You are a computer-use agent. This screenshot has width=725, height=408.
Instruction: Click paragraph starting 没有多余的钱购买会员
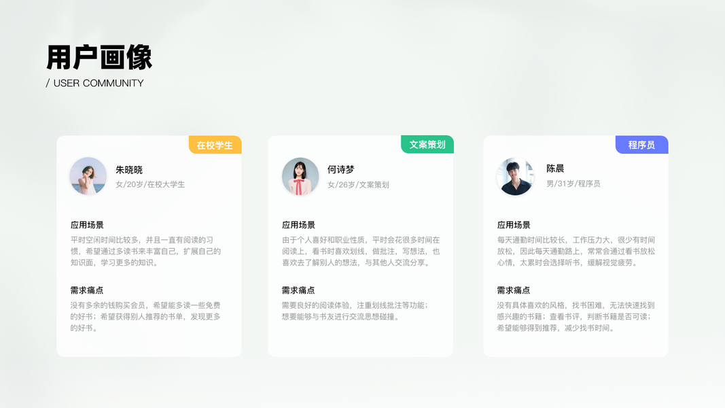[x=145, y=316]
